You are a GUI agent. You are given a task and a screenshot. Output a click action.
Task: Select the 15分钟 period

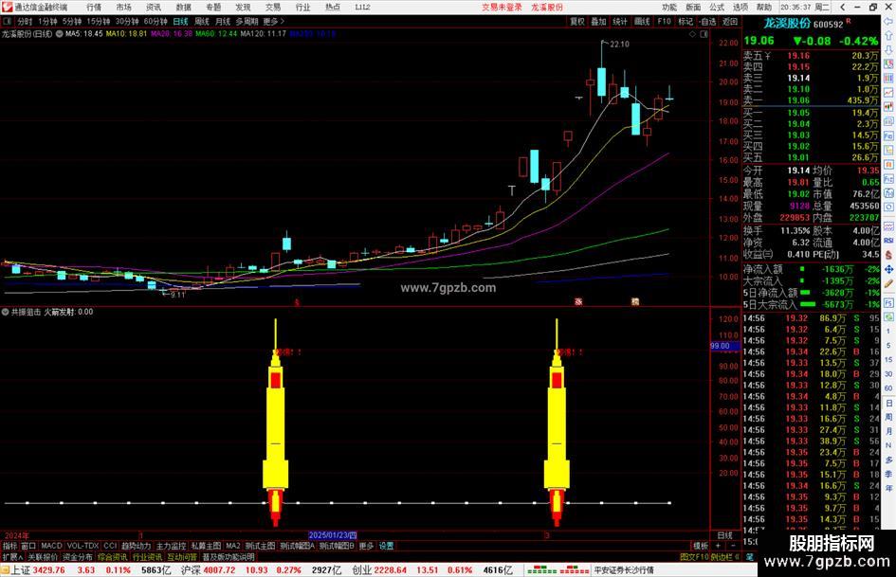(x=99, y=21)
